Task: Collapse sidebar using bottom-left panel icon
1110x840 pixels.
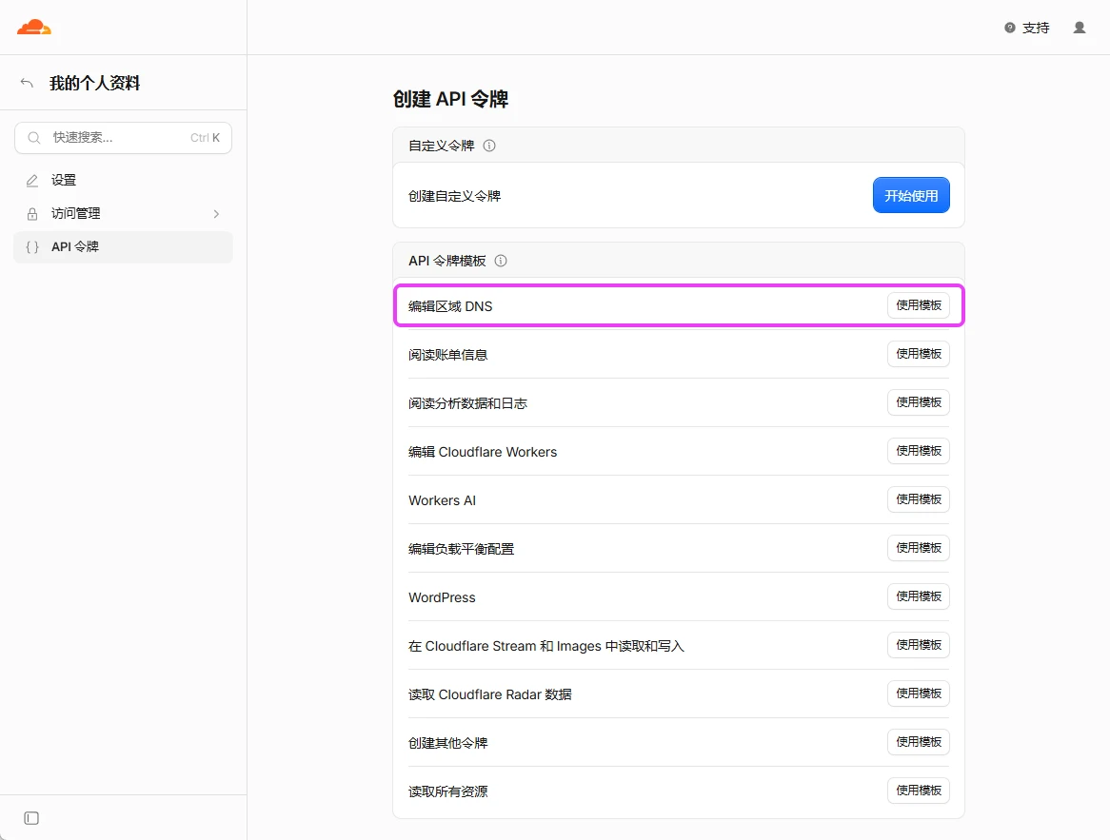Action: click(x=31, y=818)
